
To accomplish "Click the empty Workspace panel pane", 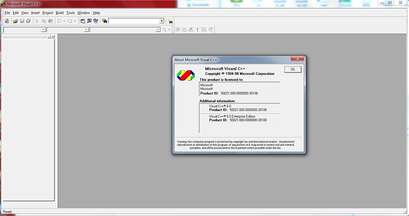I will [28, 120].
